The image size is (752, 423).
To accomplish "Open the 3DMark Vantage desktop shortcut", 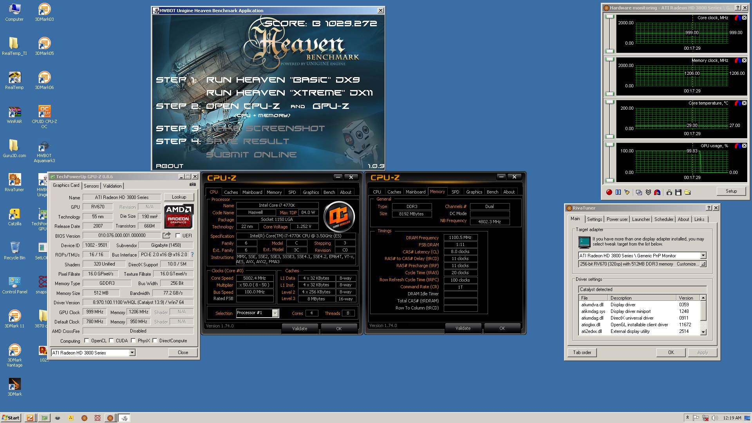I will tap(14, 355).
